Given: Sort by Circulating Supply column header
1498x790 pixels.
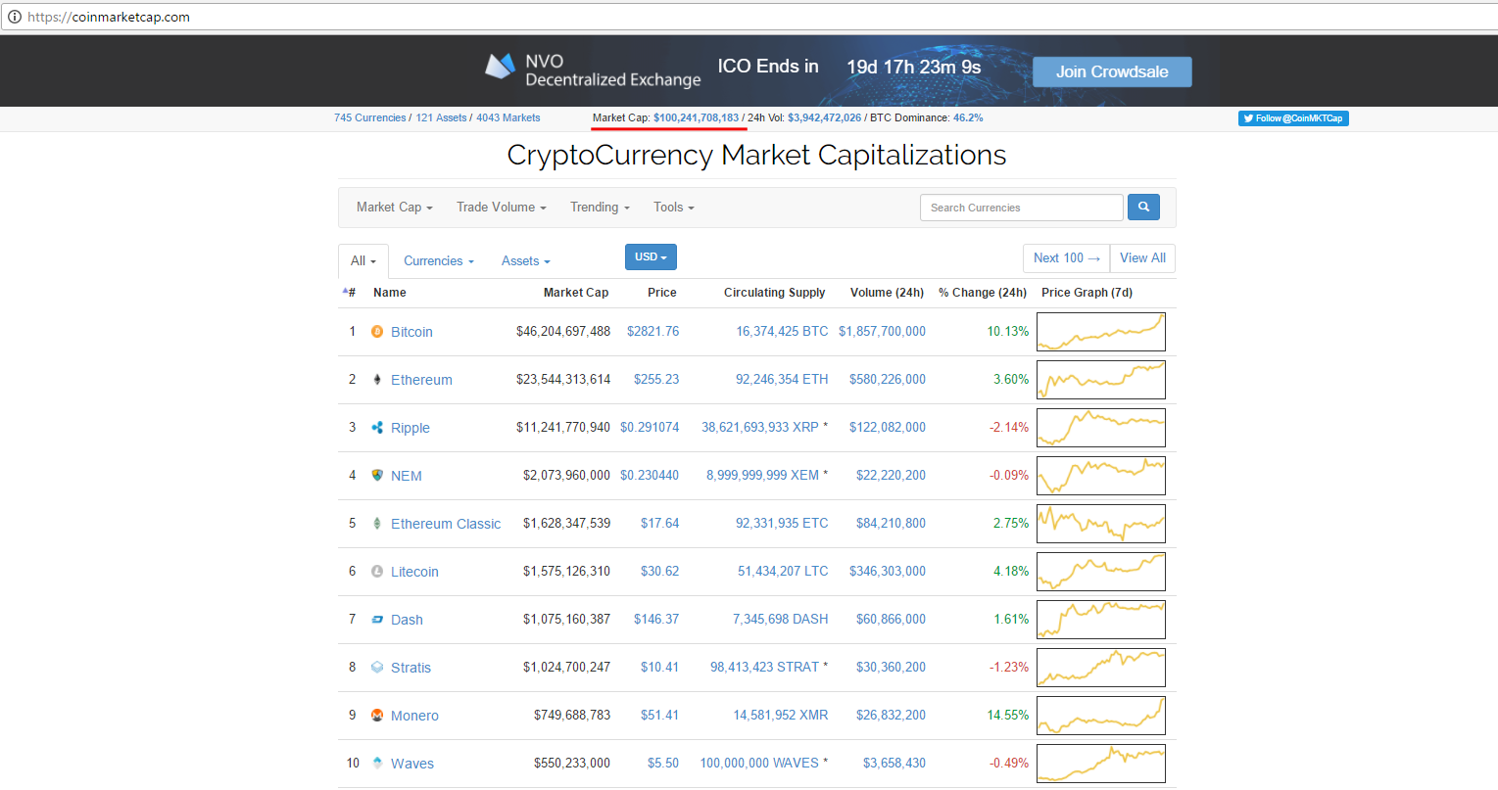Looking at the screenshot, I should (x=775, y=293).
